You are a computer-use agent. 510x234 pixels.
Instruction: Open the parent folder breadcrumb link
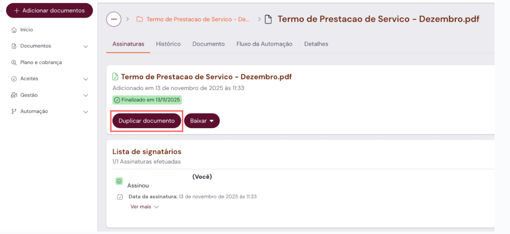point(198,19)
